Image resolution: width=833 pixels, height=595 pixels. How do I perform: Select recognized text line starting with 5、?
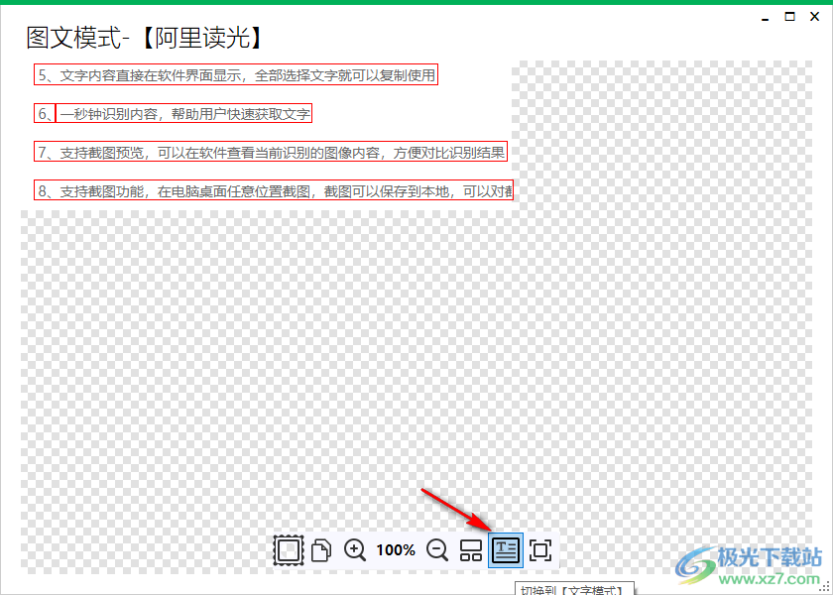[236, 75]
